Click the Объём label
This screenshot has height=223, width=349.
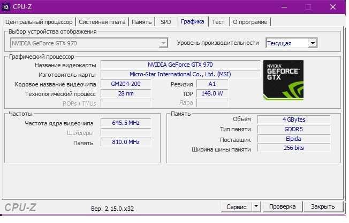pyautogui.click(x=242, y=119)
